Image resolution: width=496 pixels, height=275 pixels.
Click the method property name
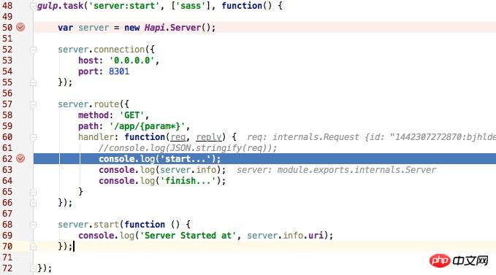click(x=94, y=115)
